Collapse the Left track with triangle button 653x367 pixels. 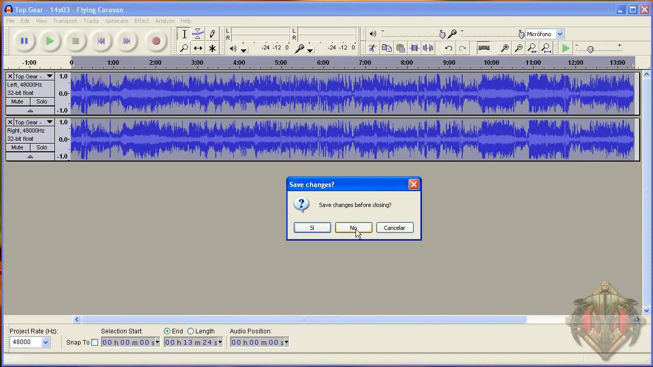click(x=30, y=111)
